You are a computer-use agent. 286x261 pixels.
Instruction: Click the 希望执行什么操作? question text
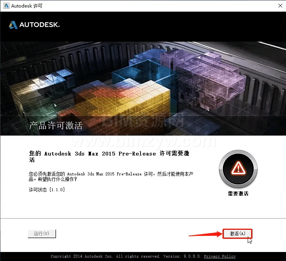pos(57,180)
